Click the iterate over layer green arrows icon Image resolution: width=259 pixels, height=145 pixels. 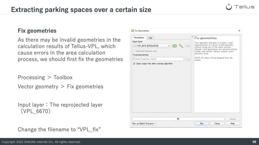(175, 46)
